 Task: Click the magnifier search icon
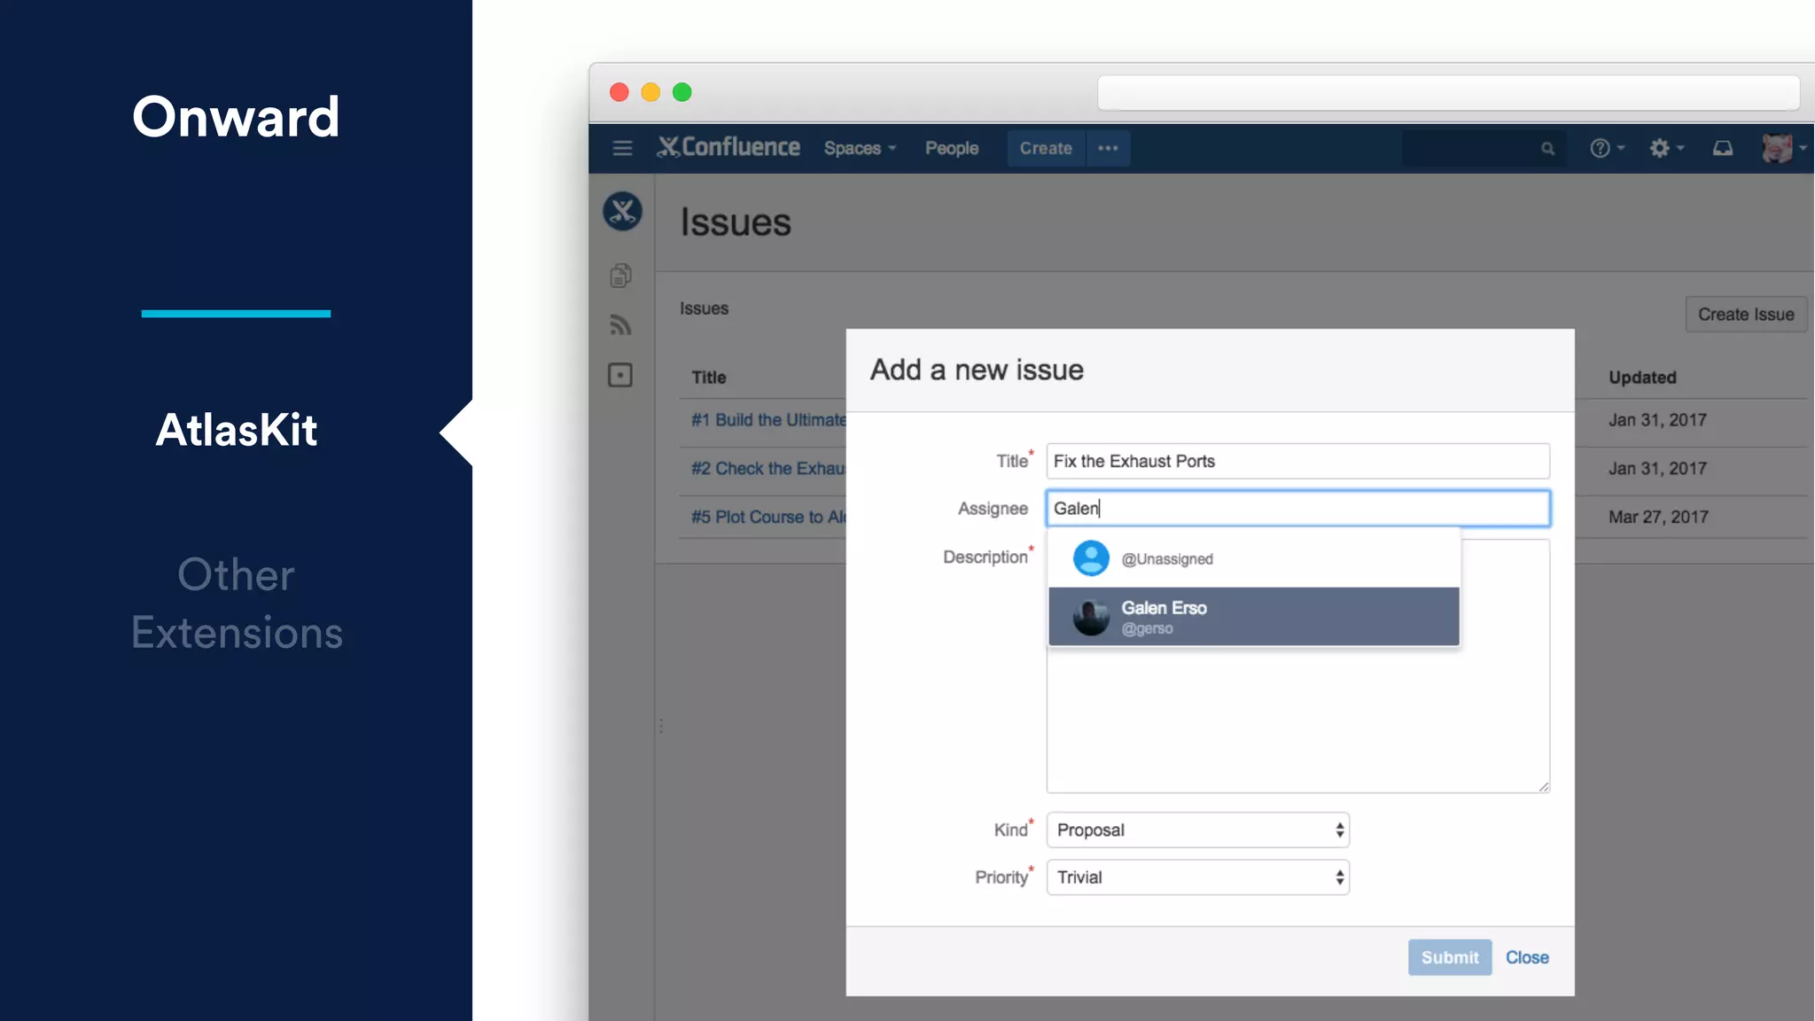tap(1547, 149)
